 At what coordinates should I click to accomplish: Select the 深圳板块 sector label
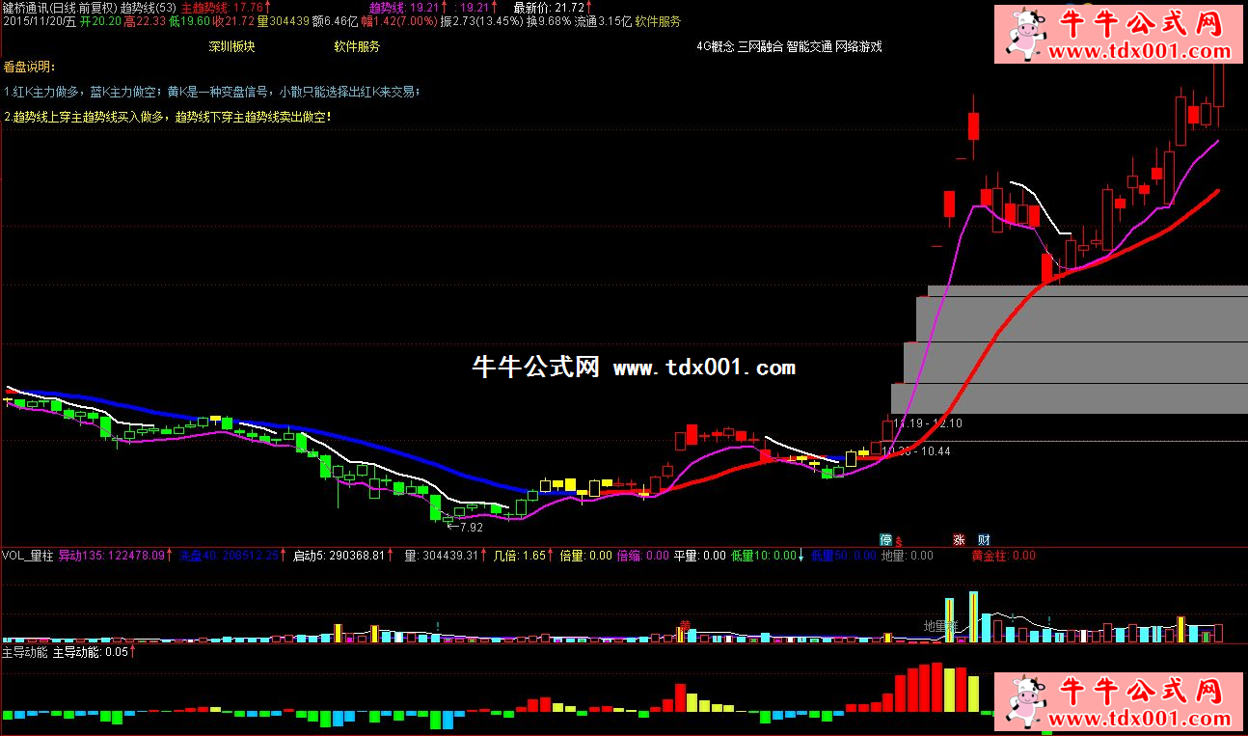231,46
